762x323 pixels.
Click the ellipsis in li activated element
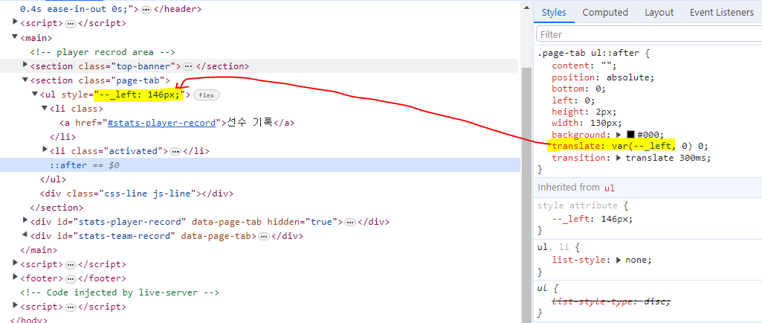click(x=176, y=152)
